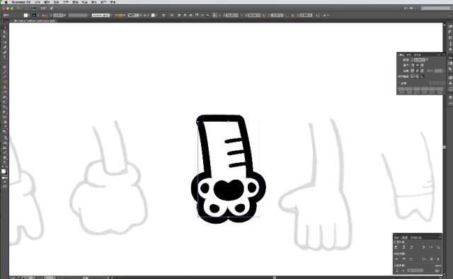Open the Illustrator CC menu
Image resolution: width=453 pixels, height=279 pixels.
(x=21, y=2)
